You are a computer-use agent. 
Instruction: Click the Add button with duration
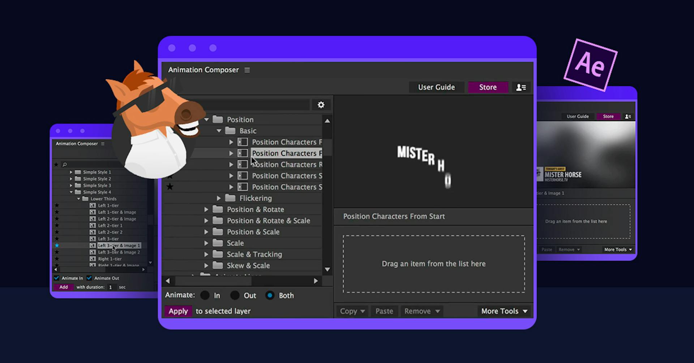click(63, 287)
